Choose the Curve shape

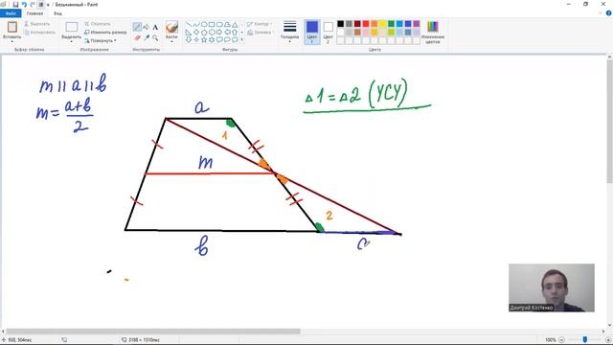click(196, 24)
